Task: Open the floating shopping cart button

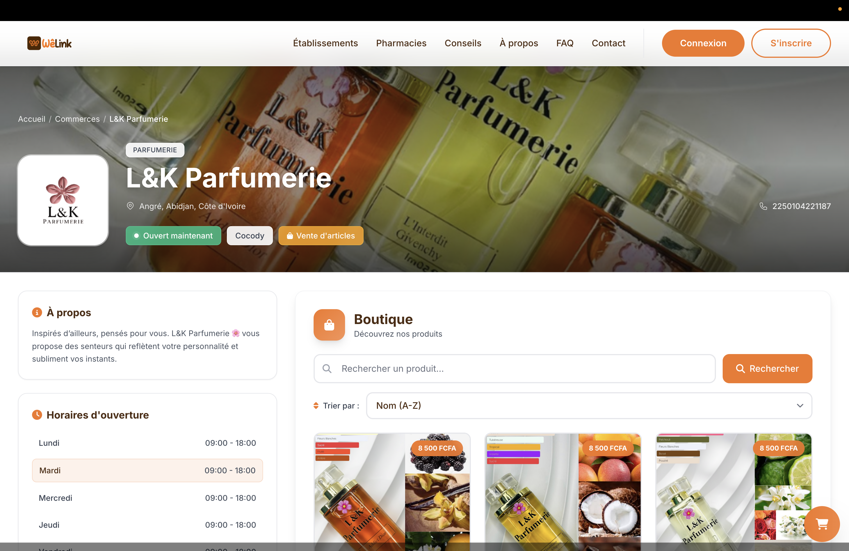Action: [822, 524]
